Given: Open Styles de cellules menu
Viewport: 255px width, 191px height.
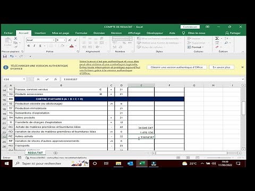Looking at the screenshot, I should point(151,47).
